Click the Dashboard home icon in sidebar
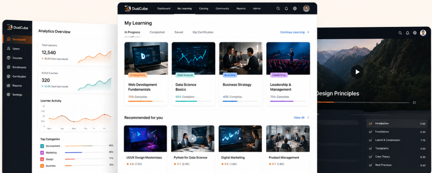Image resolution: width=432 pixels, height=173 pixels. (x=8, y=39)
